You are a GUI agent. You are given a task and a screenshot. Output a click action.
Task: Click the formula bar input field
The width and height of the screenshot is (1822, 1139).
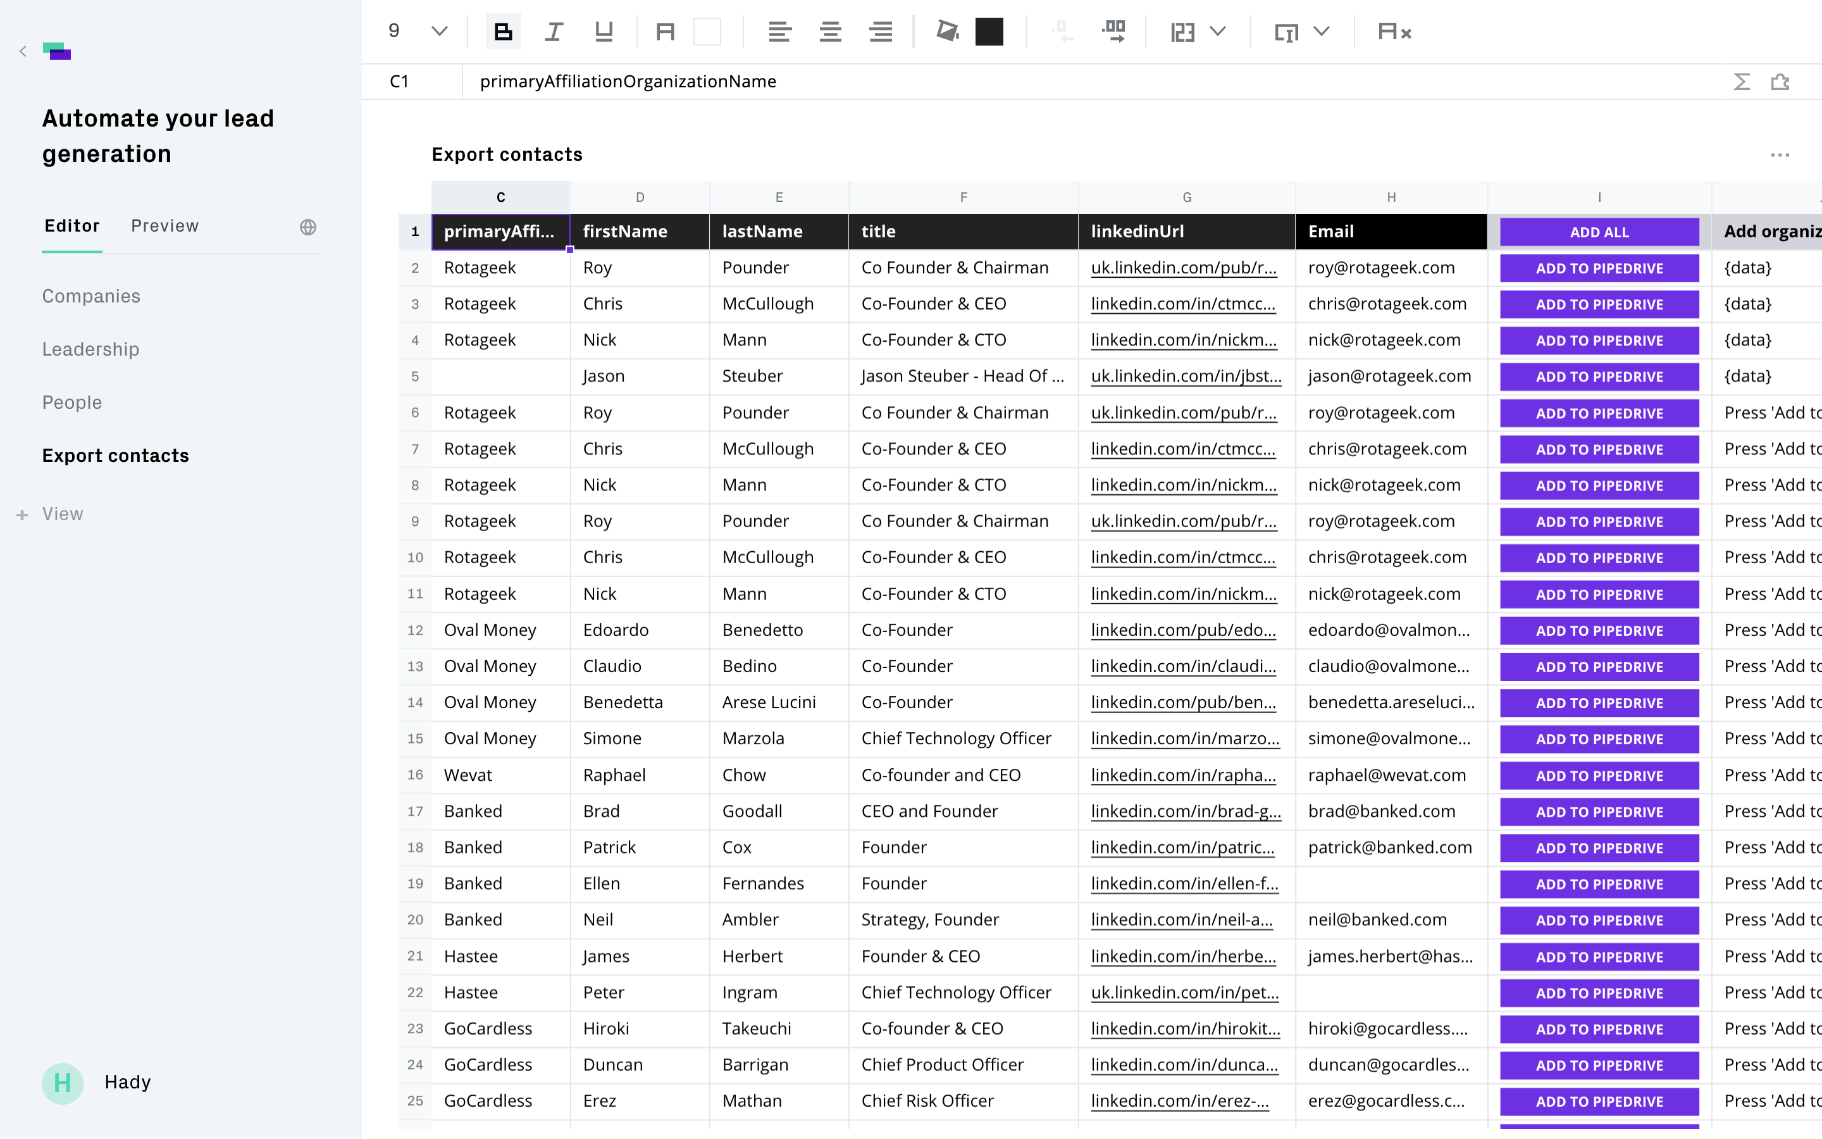[1092, 82]
